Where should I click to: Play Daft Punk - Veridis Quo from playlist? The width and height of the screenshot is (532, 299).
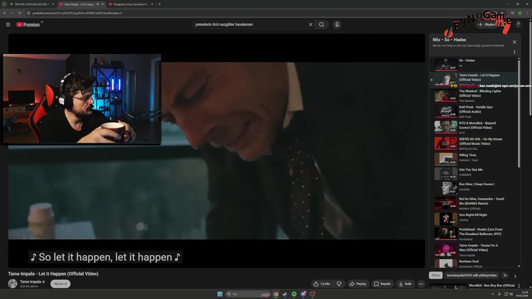pos(474,111)
